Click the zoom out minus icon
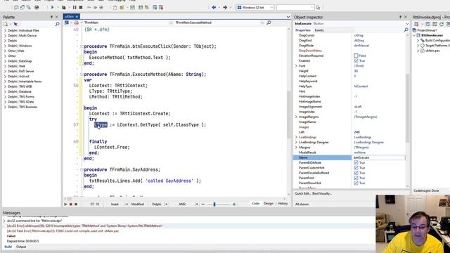Viewport: 450px width, 253px height. tap(203, 205)
